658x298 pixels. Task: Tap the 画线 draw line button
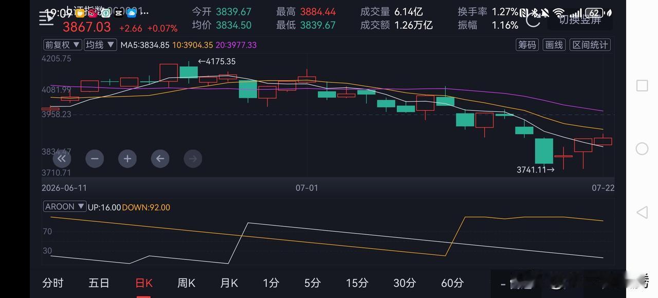click(554, 45)
